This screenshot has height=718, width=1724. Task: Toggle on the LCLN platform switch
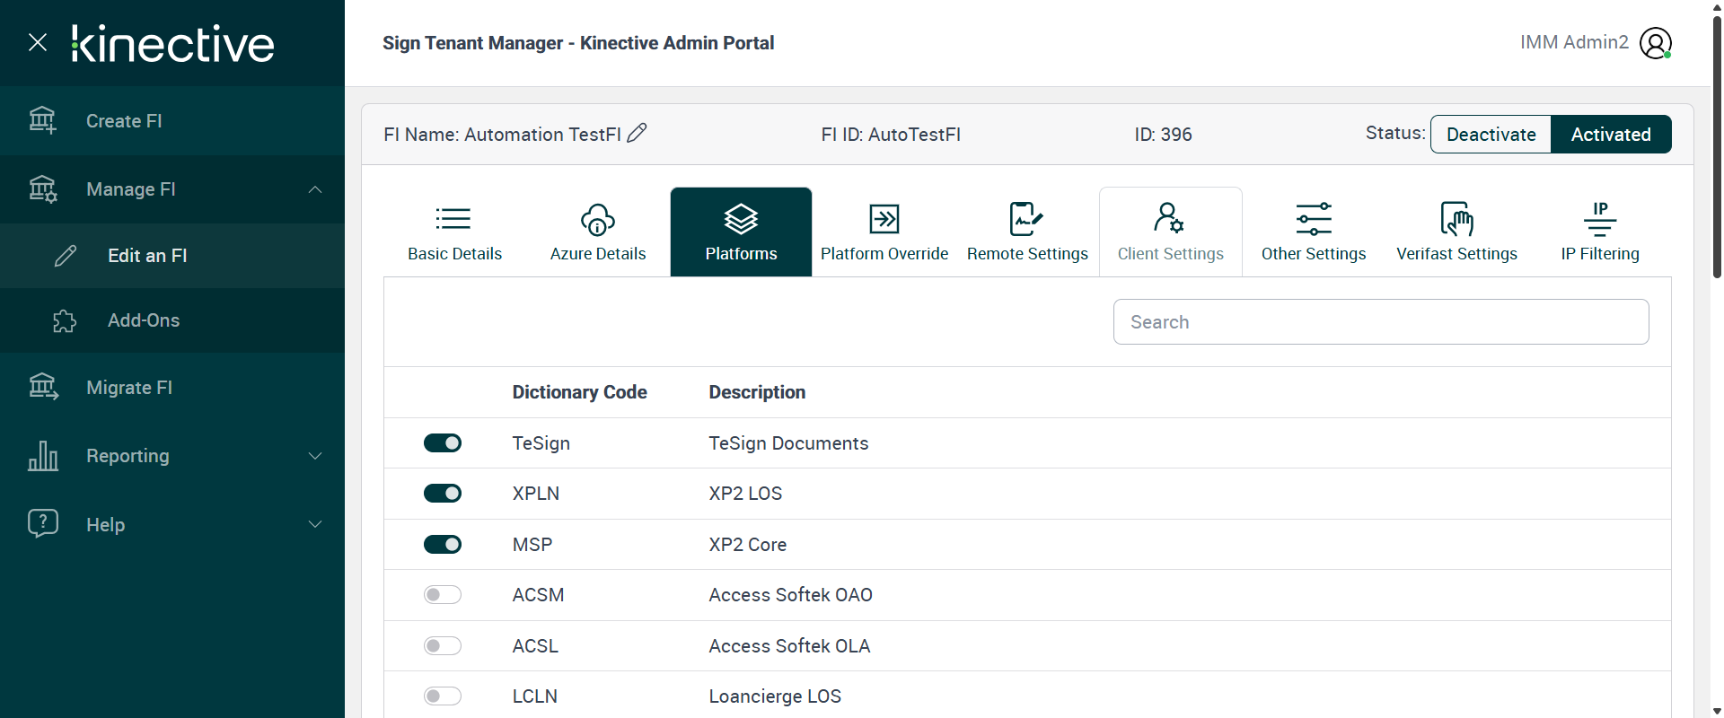click(x=443, y=696)
